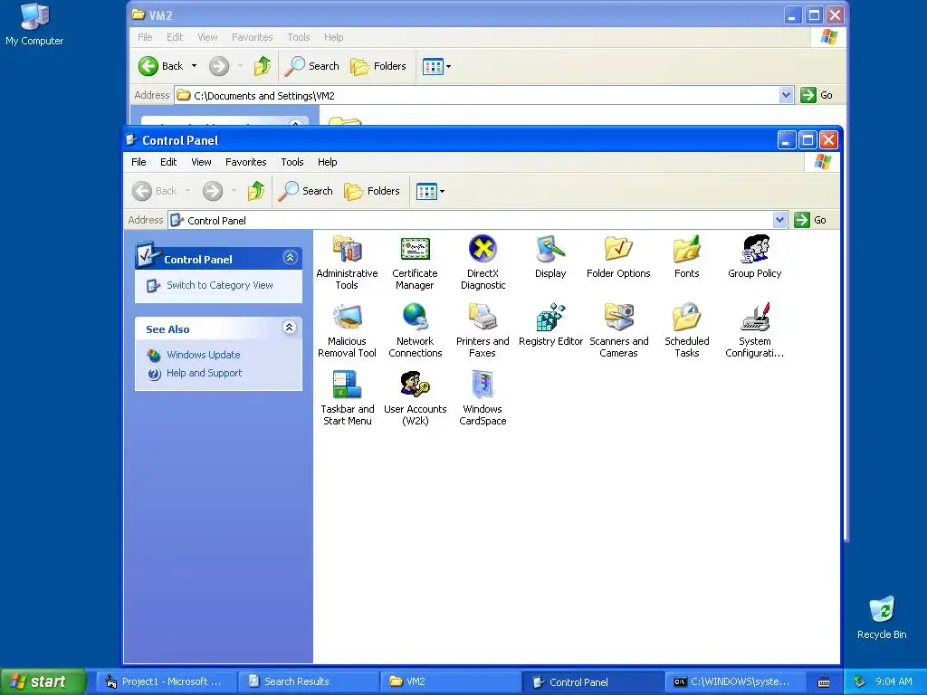Click the Up folder icon in Control Panel toolbar
Screen dimensions: 927x695
256,191
